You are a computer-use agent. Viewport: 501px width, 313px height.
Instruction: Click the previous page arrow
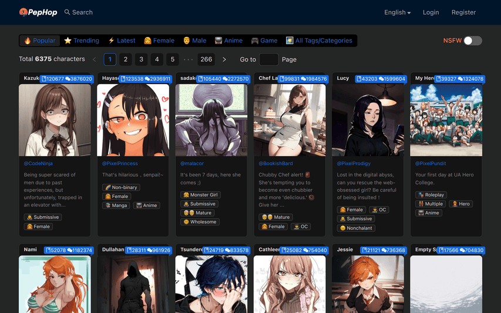coord(94,59)
